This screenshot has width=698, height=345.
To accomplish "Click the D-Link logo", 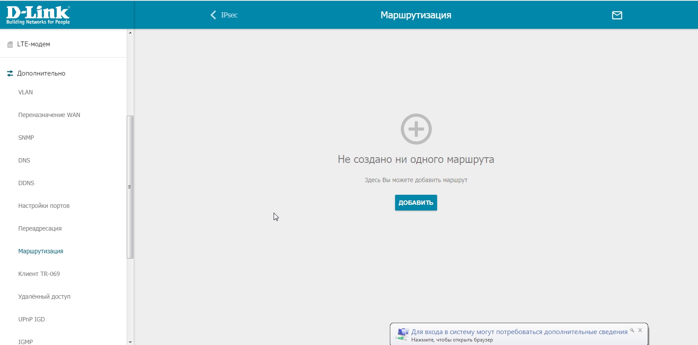I will click(x=38, y=15).
